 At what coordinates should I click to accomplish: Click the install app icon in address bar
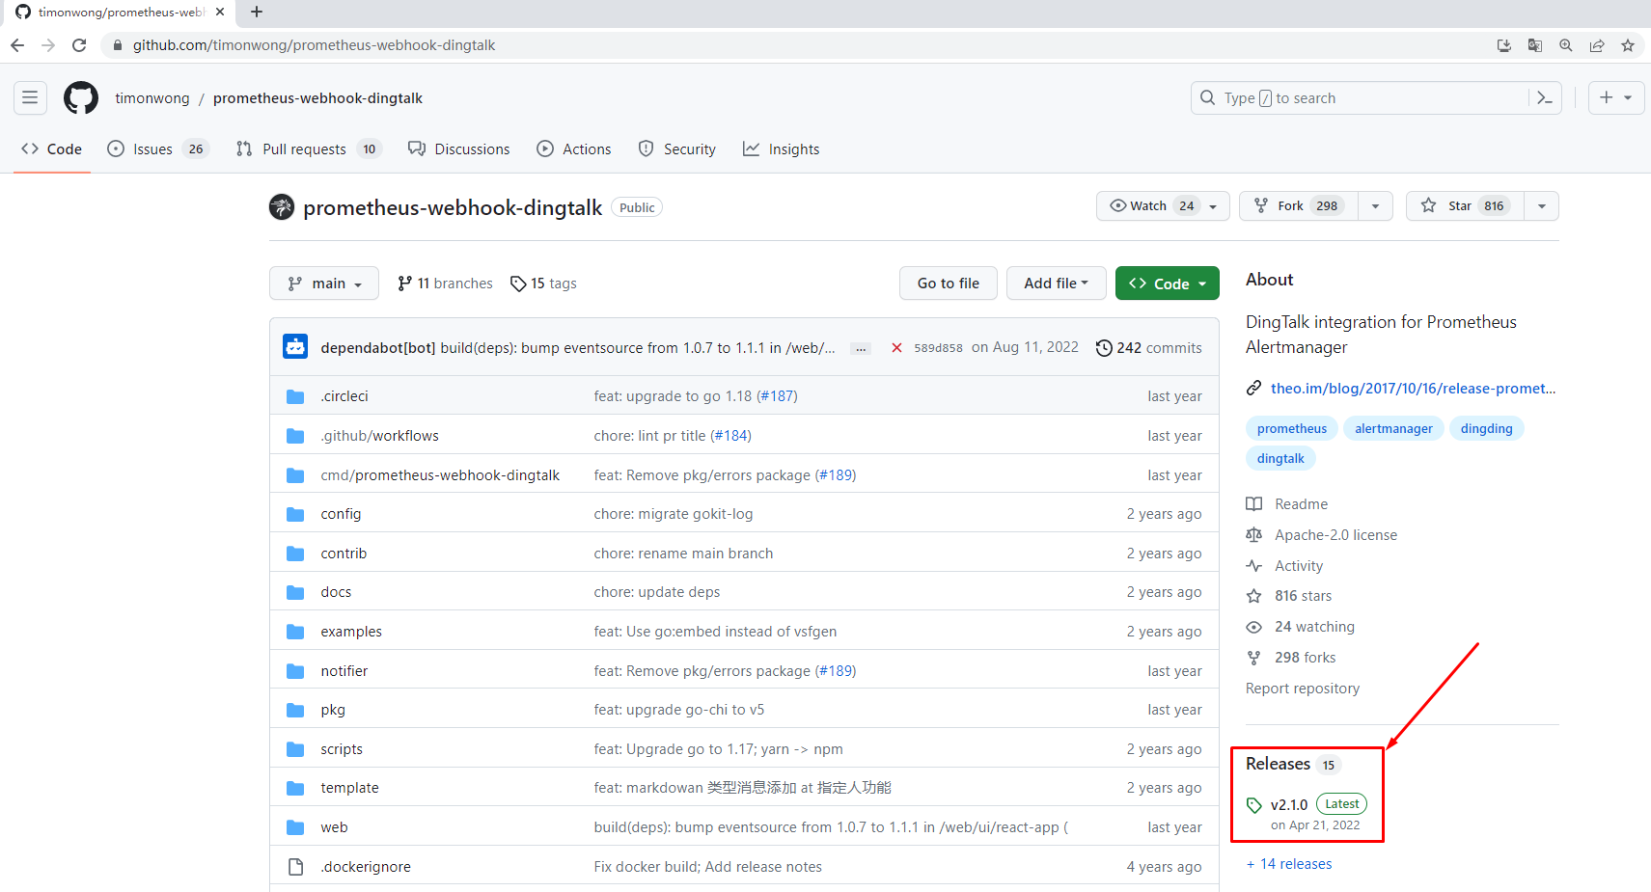tap(1504, 45)
